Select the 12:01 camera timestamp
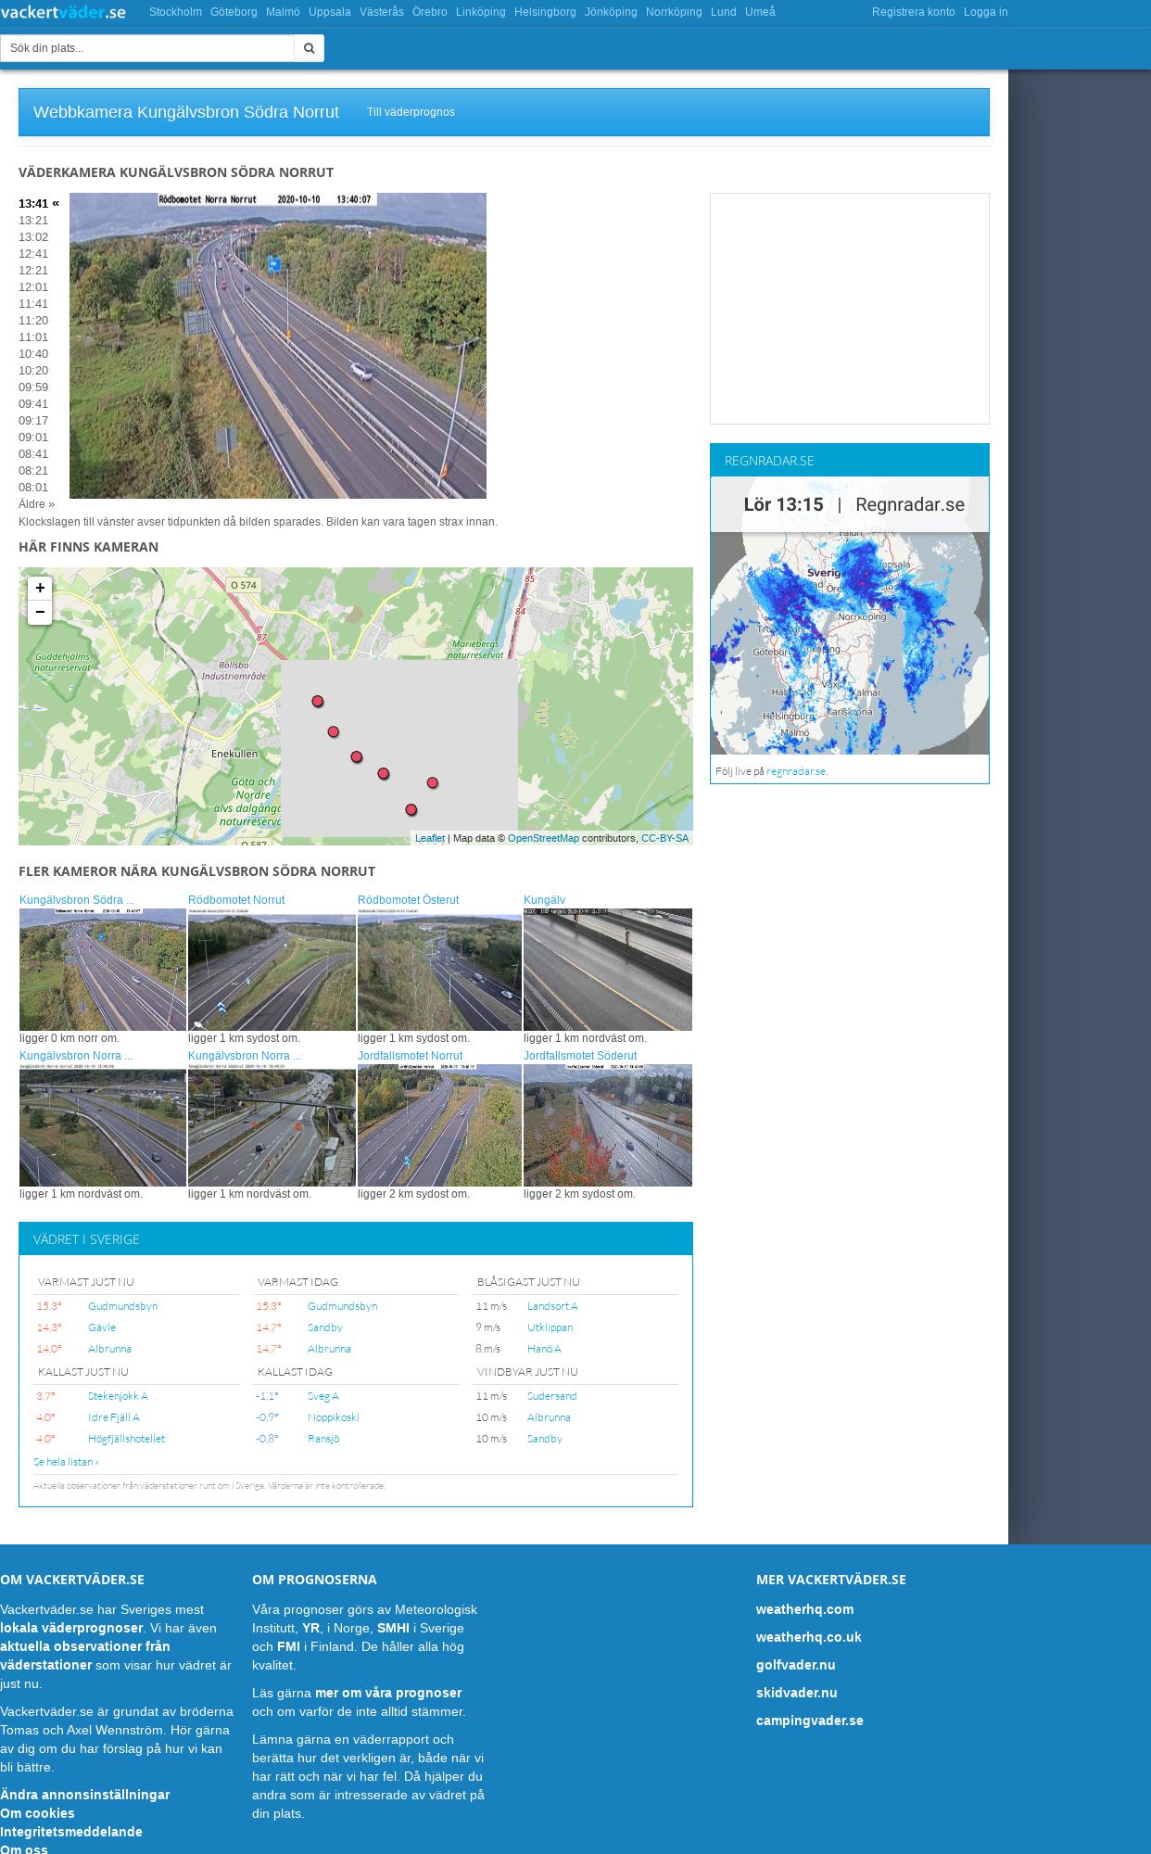Viewport: 1151px width, 1854px height. pos(33,287)
